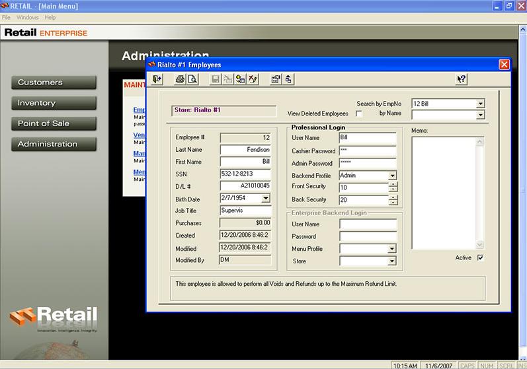Click Memo scrollbar up arrow
527x369 pixels.
point(479,141)
